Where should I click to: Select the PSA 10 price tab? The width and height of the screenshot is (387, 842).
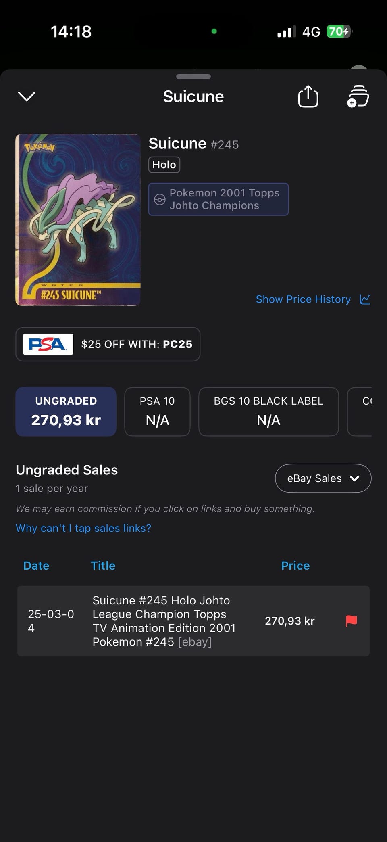pos(157,412)
